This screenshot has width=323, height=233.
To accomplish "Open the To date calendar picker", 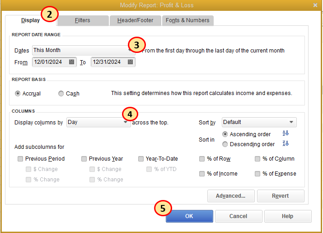I will 130,62.
